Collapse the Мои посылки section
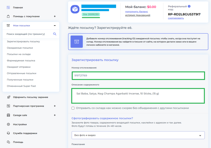The width and height of the screenshot is (211, 148). click(x=55, y=26)
